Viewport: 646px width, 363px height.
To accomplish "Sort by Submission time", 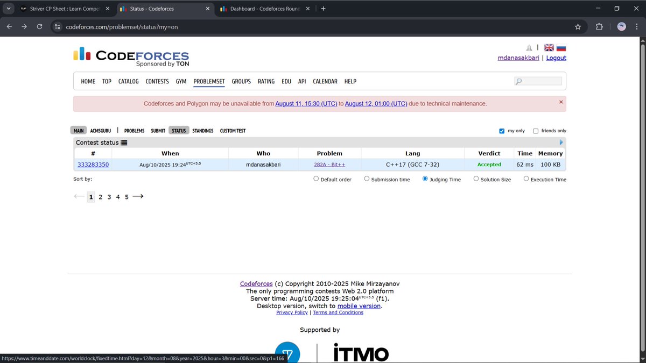I will (x=367, y=179).
